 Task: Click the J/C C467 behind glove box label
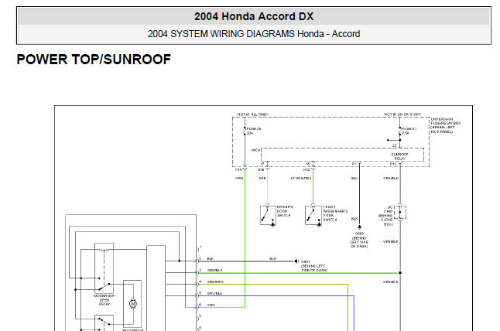point(386,216)
